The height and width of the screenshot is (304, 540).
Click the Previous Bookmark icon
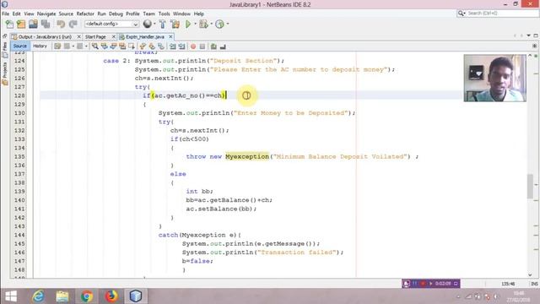coord(143,46)
